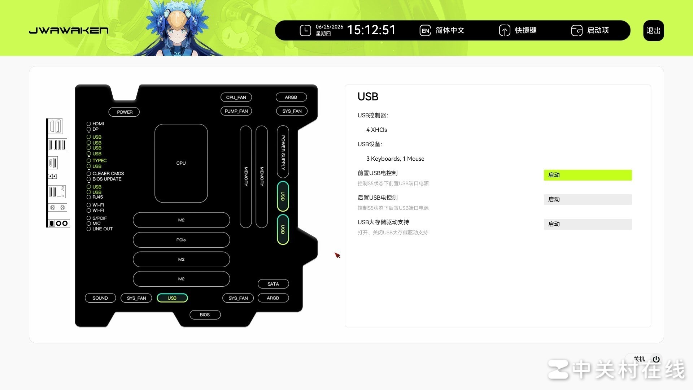The width and height of the screenshot is (693, 390).
Task: Click the EN language globe icon
Action: (x=425, y=30)
